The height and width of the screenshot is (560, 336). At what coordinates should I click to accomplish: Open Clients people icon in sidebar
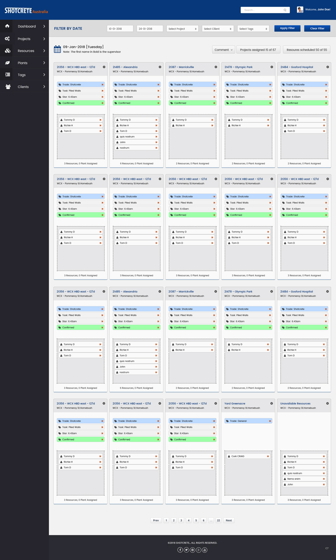click(8, 87)
